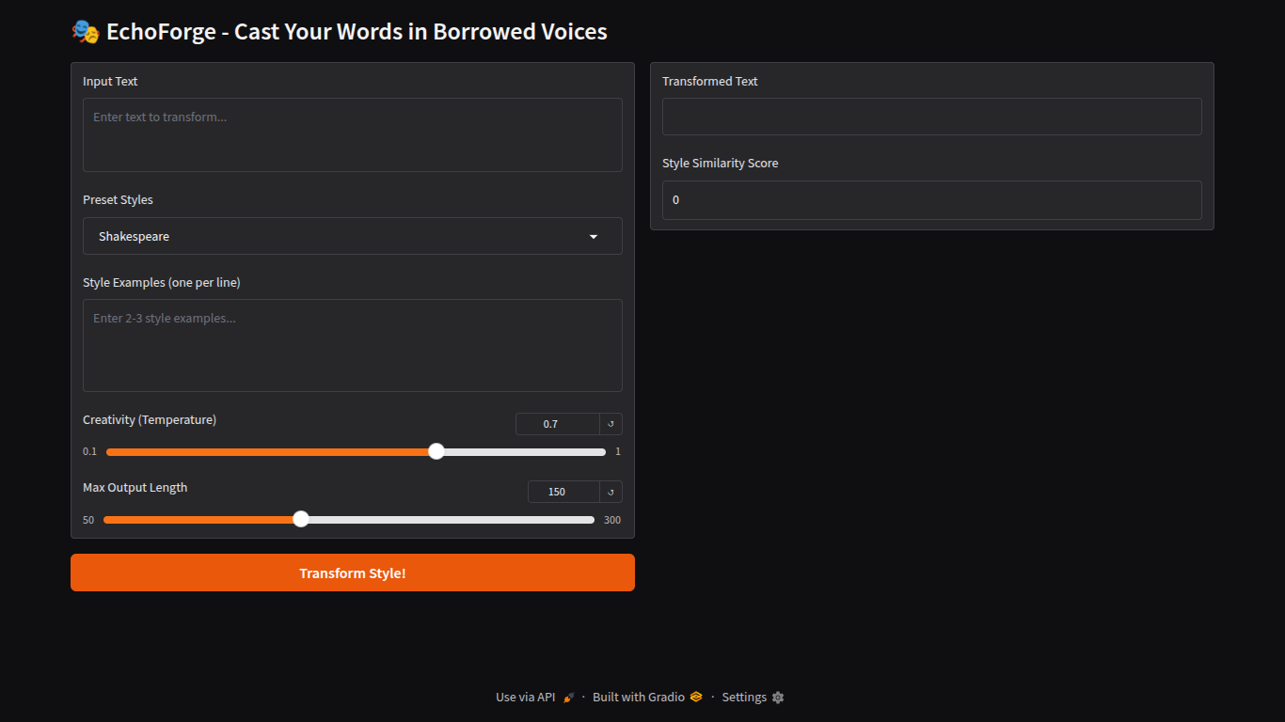The height and width of the screenshot is (722, 1285).
Task: Open the Built with Gradio link
Action: [639, 698]
